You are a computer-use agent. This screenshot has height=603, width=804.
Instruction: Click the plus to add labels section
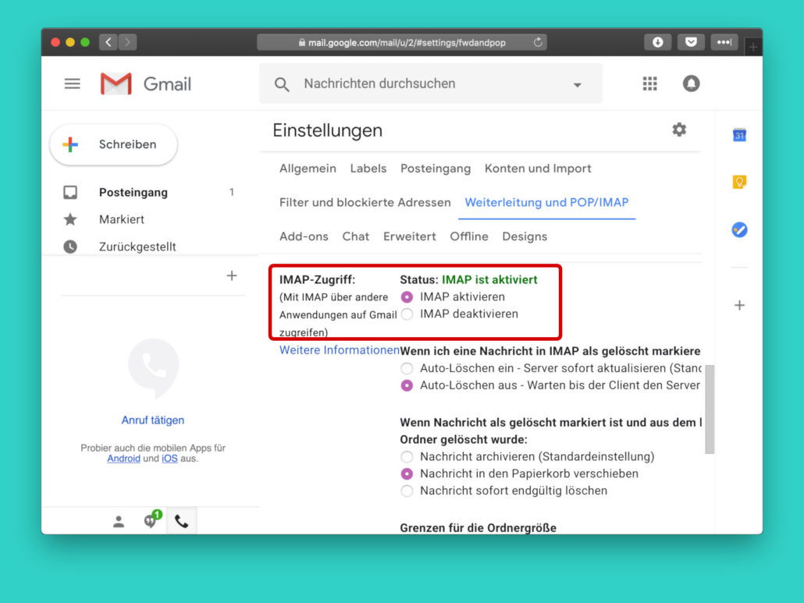coord(231,275)
